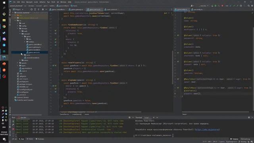Switch to users.service.ts editor tab

pyautogui.click(x=112, y=10)
